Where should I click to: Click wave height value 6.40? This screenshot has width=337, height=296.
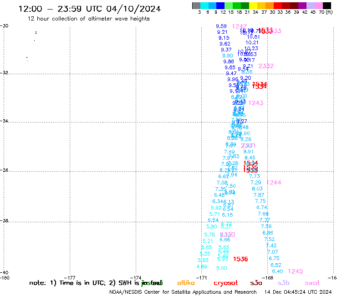pos(277,271)
